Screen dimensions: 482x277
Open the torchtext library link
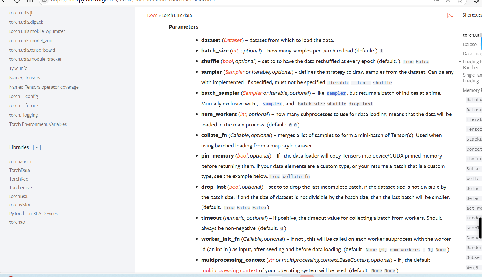tap(18, 196)
